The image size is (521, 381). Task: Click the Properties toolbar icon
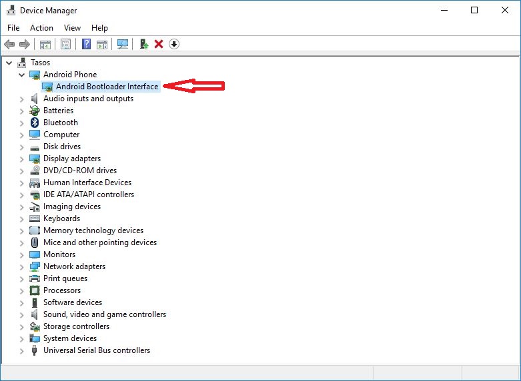pos(65,44)
